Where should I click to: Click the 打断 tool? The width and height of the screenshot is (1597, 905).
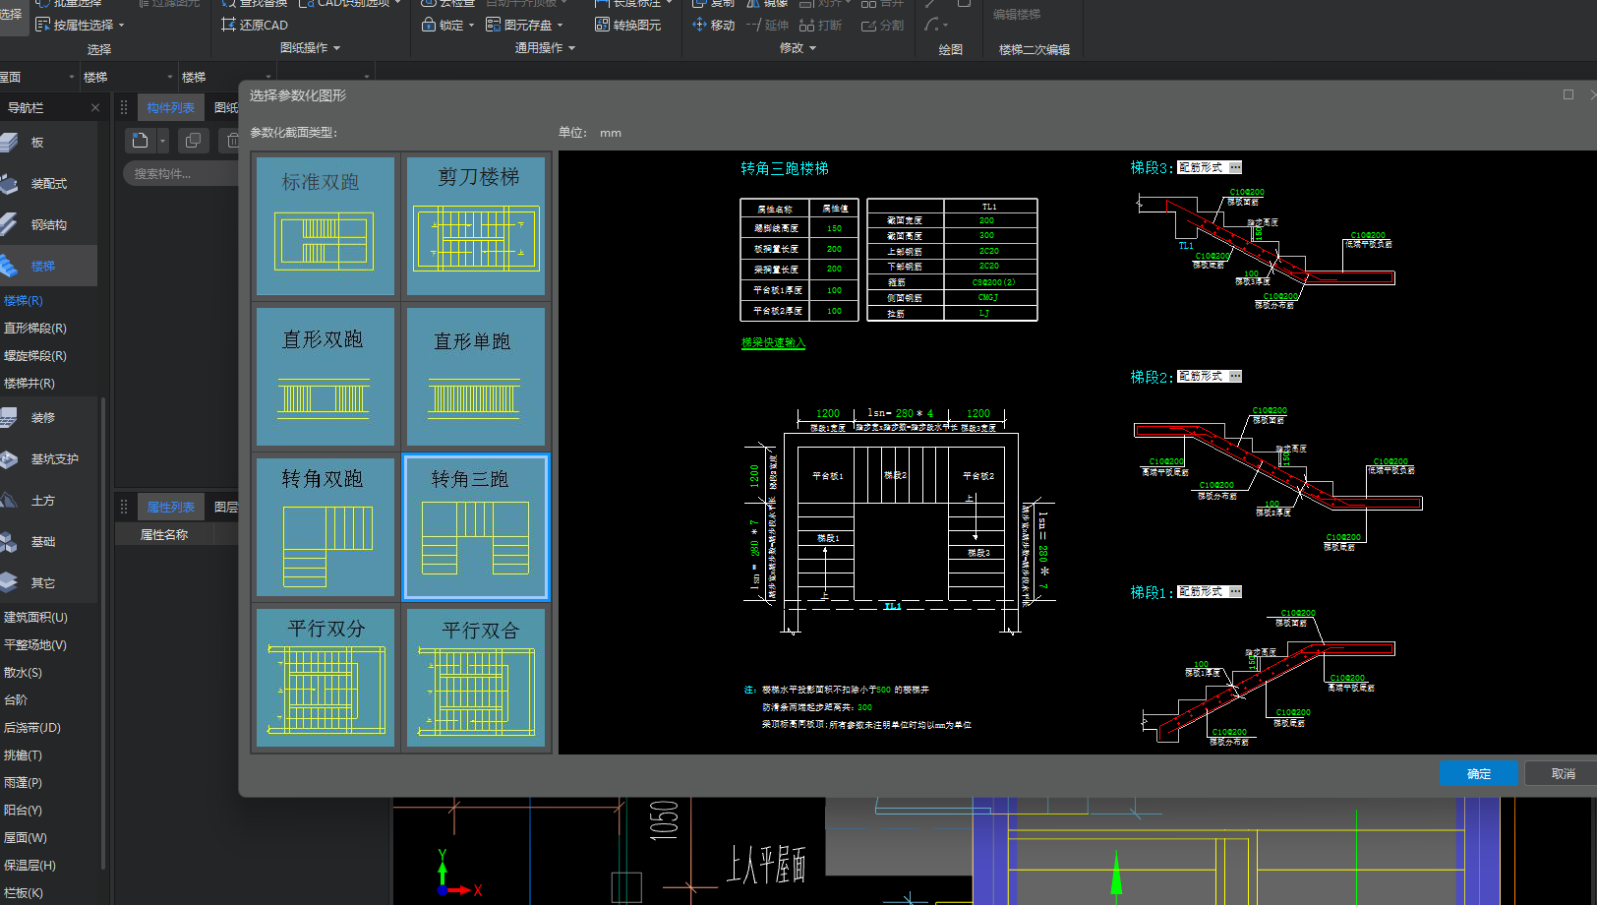(x=820, y=25)
